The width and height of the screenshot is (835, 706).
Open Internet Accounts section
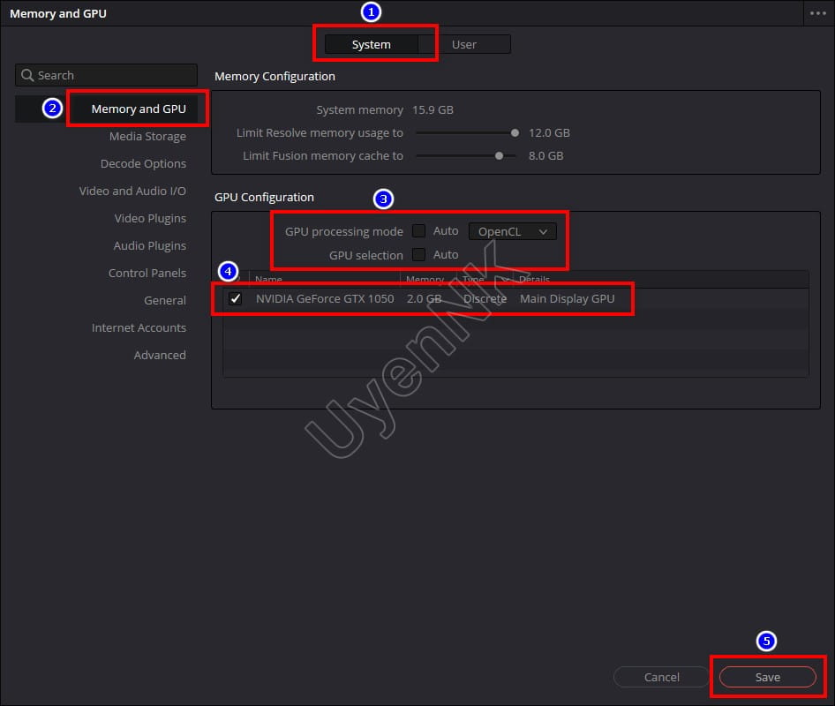[x=139, y=328]
